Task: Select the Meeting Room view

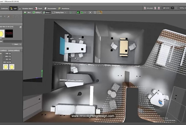Action: click(x=58, y=13)
